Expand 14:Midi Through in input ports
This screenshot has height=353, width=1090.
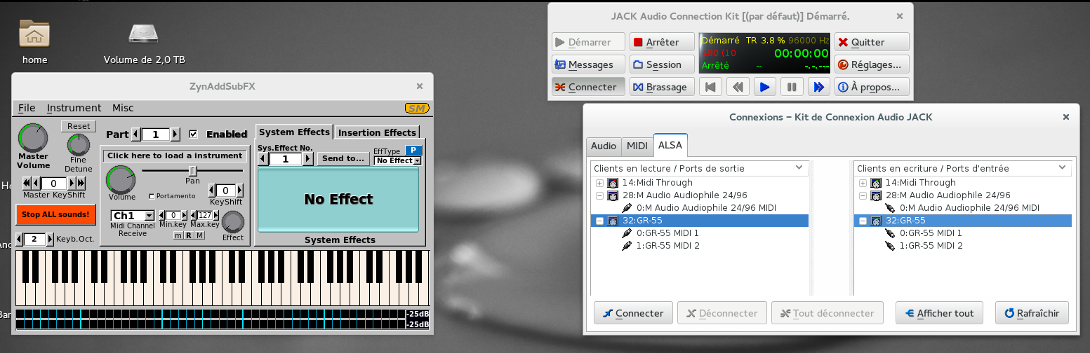click(x=863, y=183)
